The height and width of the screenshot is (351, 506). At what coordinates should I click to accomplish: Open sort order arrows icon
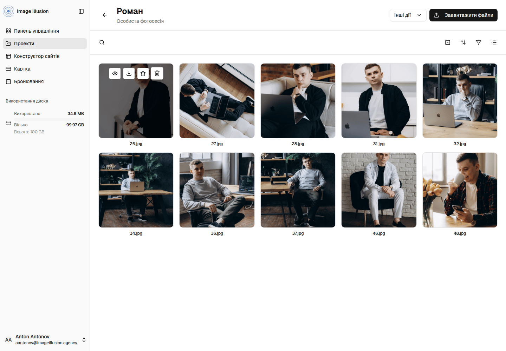(x=463, y=42)
